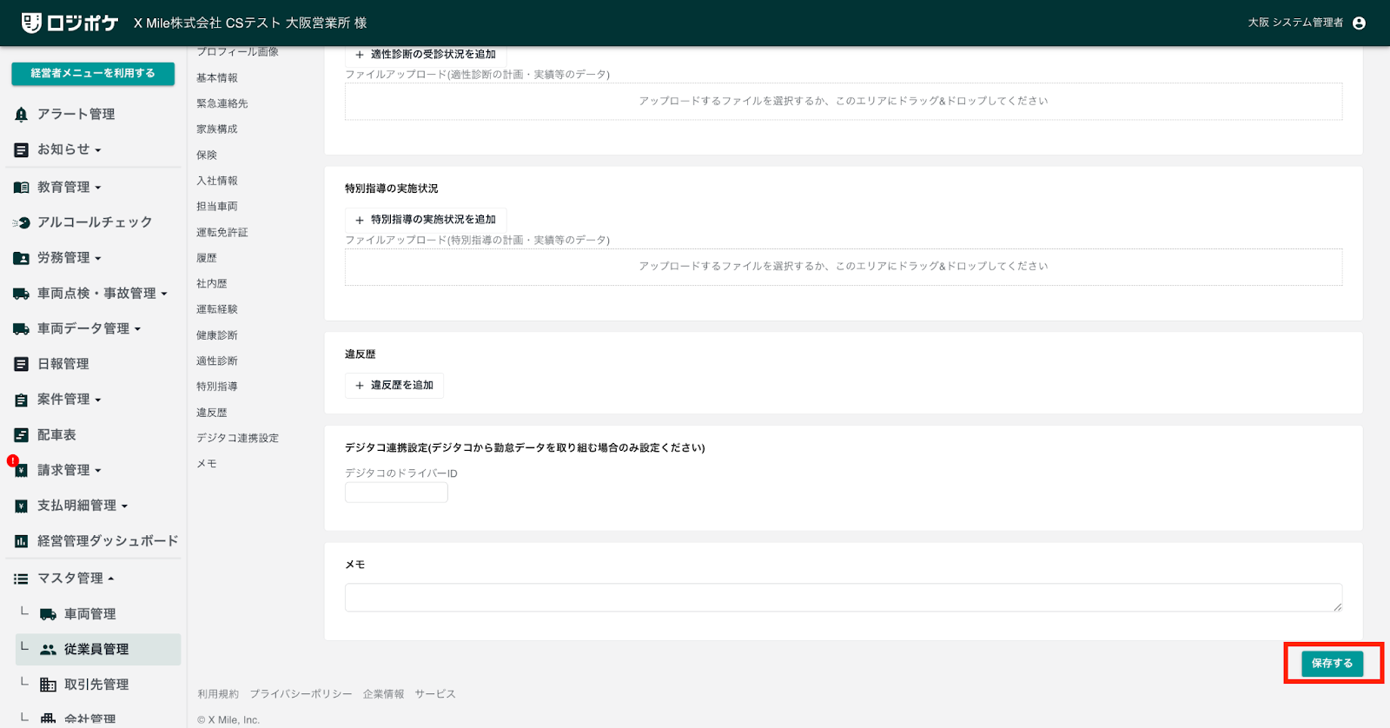
Task: Click the ロジポケ logo in header
Action: point(69,23)
